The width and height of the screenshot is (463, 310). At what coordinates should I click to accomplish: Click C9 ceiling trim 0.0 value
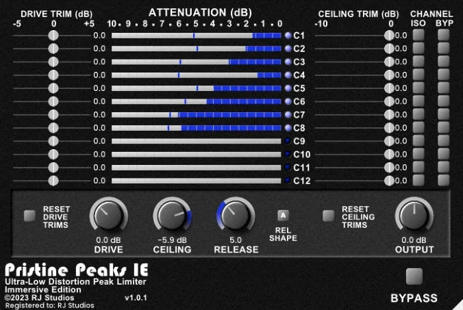(x=401, y=141)
